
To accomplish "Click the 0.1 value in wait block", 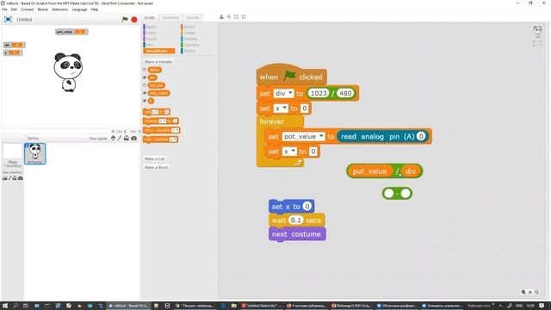I will (x=295, y=220).
